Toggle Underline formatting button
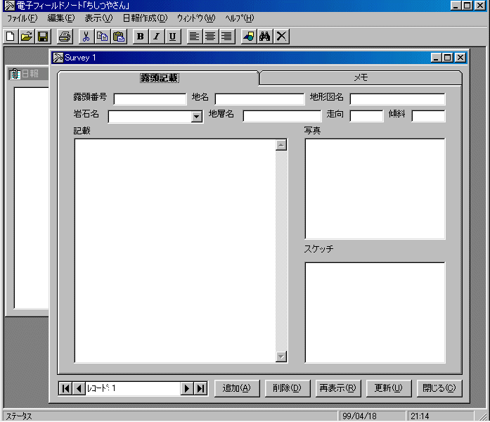Viewport: 490px width, 422px height. pyautogui.click(x=173, y=37)
